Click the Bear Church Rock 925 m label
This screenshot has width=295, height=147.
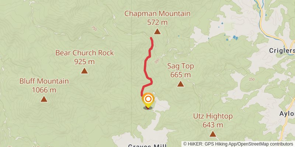(x=84, y=57)
